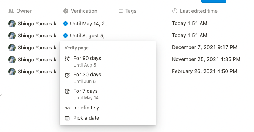Image resolution: width=254 pixels, height=132 pixels.
Task: Click the calendar icon next to Pick a date
Action: pyautogui.click(x=67, y=118)
